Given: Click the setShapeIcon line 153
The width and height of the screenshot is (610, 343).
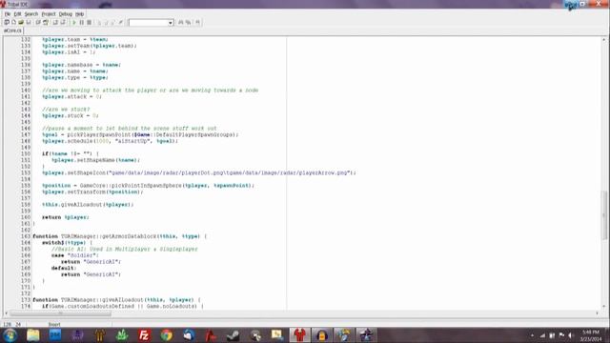Looking at the screenshot, I should point(199,172).
